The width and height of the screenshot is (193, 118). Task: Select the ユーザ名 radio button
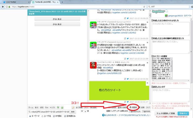43,116
